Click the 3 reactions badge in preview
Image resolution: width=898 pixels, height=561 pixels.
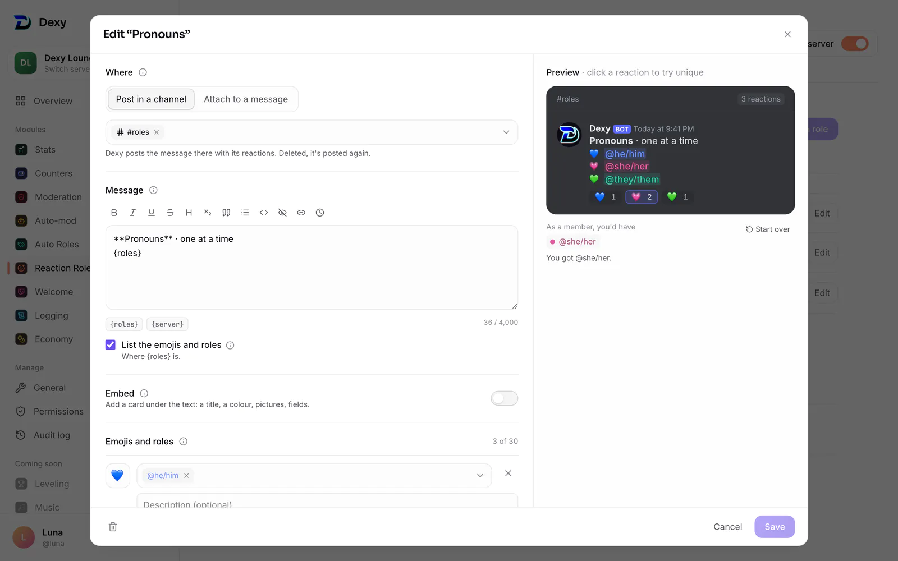click(760, 99)
